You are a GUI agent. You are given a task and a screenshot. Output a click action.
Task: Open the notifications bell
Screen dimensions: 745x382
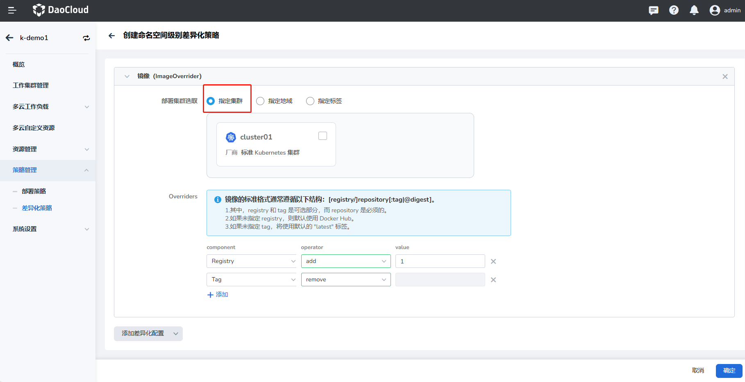click(x=694, y=10)
